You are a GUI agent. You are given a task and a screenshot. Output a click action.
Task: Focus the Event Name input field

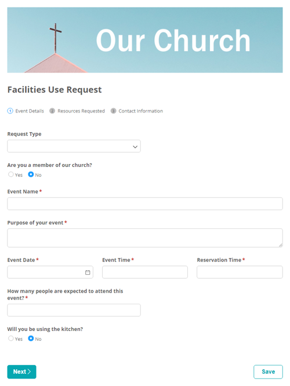pyautogui.click(x=145, y=203)
